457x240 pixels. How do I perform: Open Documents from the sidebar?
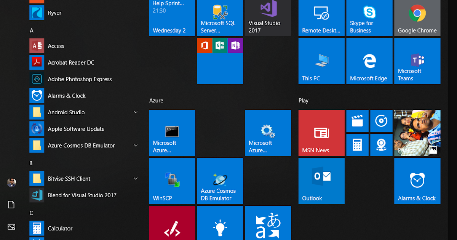pyautogui.click(x=11, y=205)
